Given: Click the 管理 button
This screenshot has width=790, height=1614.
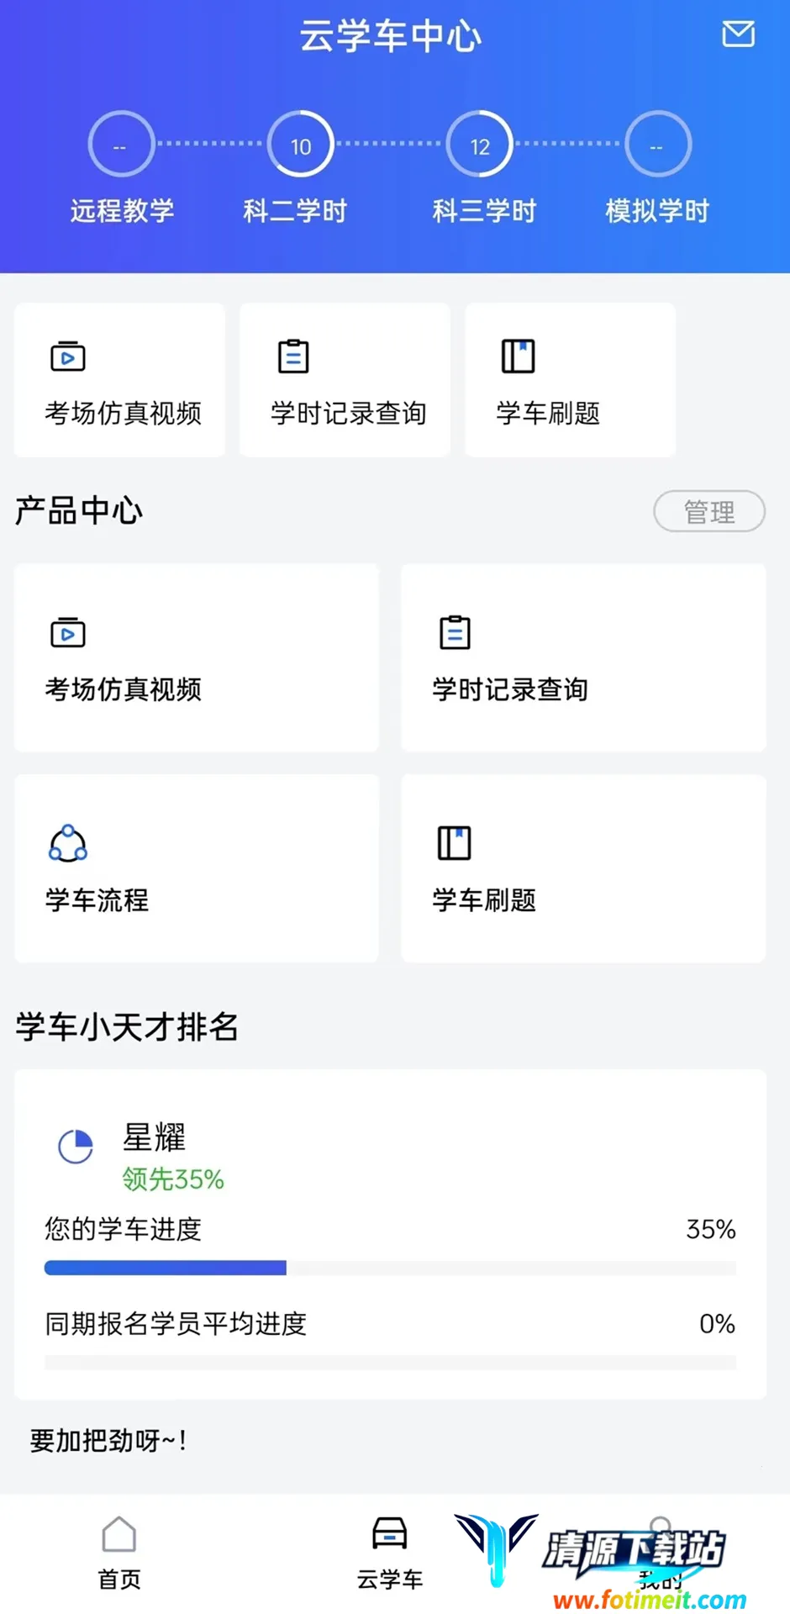Looking at the screenshot, I should pos(708,511).
